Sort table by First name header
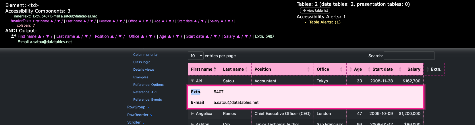Screen dimensions: 475x125 (x=204, y=69)
